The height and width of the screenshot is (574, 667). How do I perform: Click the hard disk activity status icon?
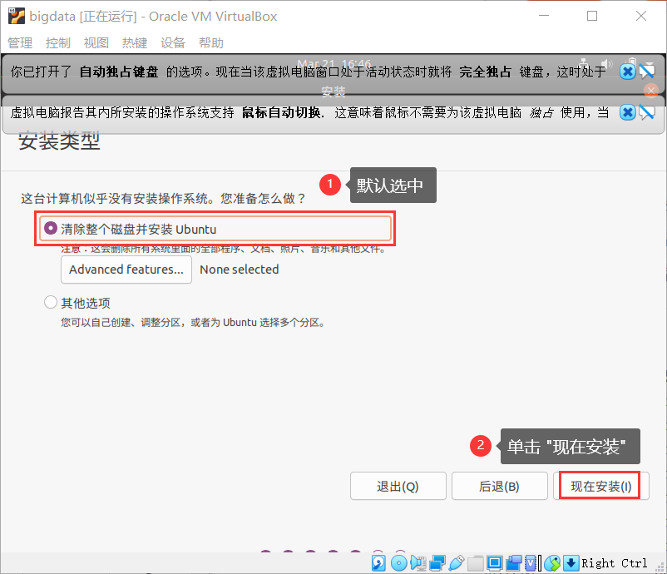tap(378, 563)
